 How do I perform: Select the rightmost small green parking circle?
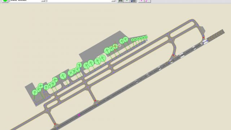(x=146, y=37)
